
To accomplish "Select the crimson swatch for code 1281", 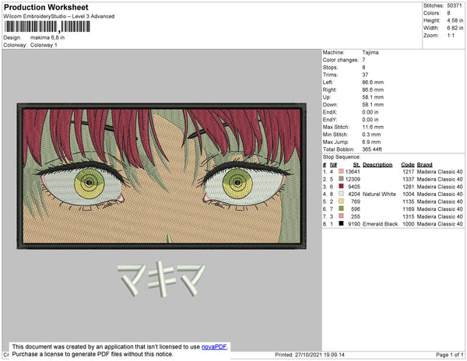I will coord(341,186).
